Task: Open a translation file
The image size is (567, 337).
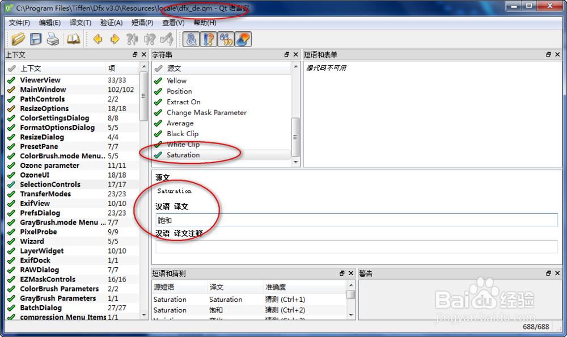Action: click(18, 39)
